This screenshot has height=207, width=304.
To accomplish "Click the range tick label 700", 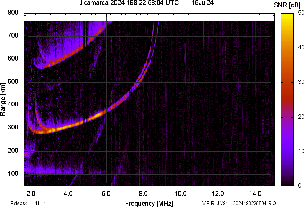I will click(13, 35).
